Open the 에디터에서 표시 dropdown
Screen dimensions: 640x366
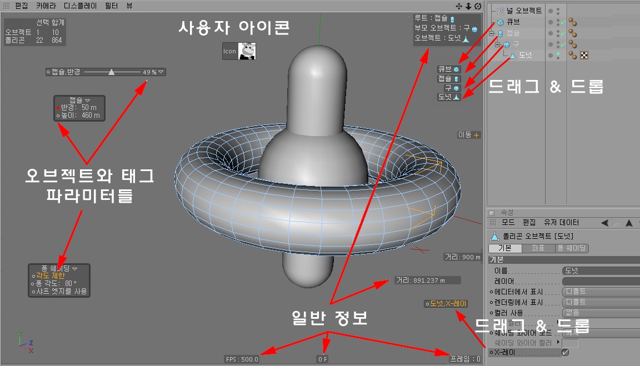click(x=601, y=292)
